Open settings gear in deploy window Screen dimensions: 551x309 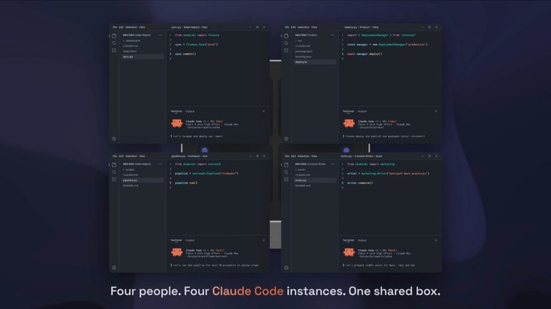pos(286,139)
